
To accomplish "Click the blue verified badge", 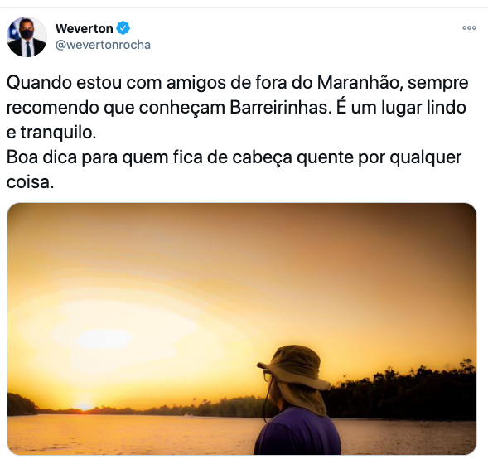I will pos(123,28).
